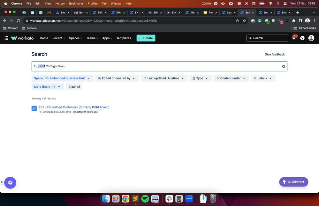Open Spotify from the dock
This screenshot has height=206, width=319.
[145, 199]
